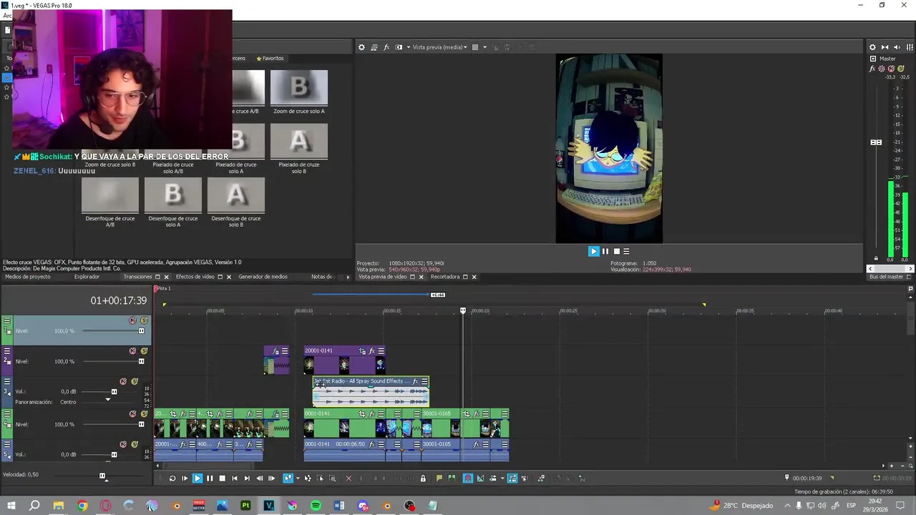Open Master bus FX icon
916x515 pixels.
(x=872, y=69)
